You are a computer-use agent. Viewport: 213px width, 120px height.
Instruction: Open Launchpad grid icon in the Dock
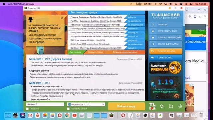click(x=52, y=115)
